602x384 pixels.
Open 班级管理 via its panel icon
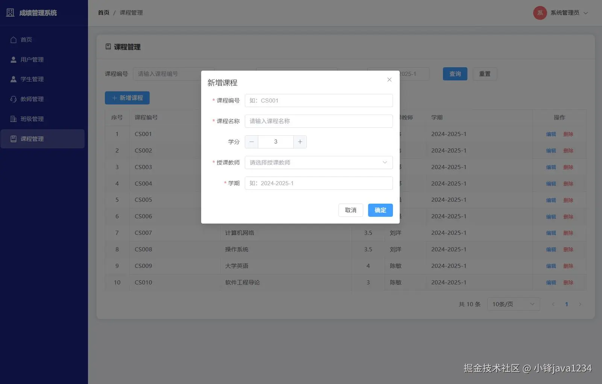click(14, 119)
